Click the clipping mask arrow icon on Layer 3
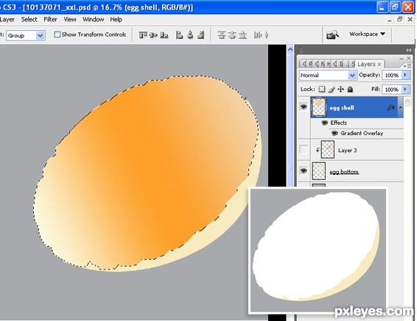The width and height of the screenshot is (417, 321). (x=318, y=150)
